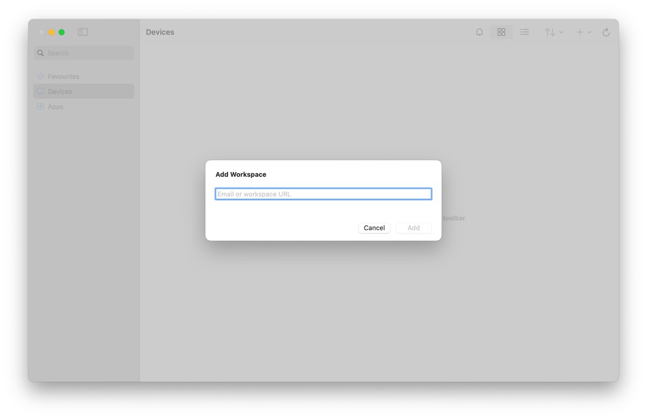Click the sidebar Search field

(84, 53)
